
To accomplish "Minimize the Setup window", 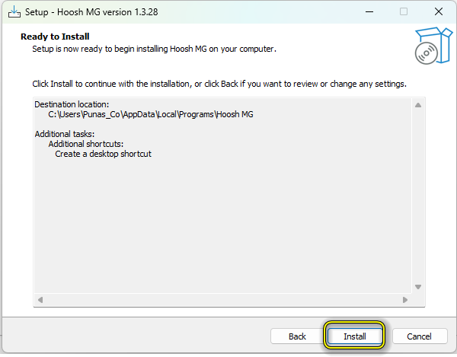I will 369,12.
